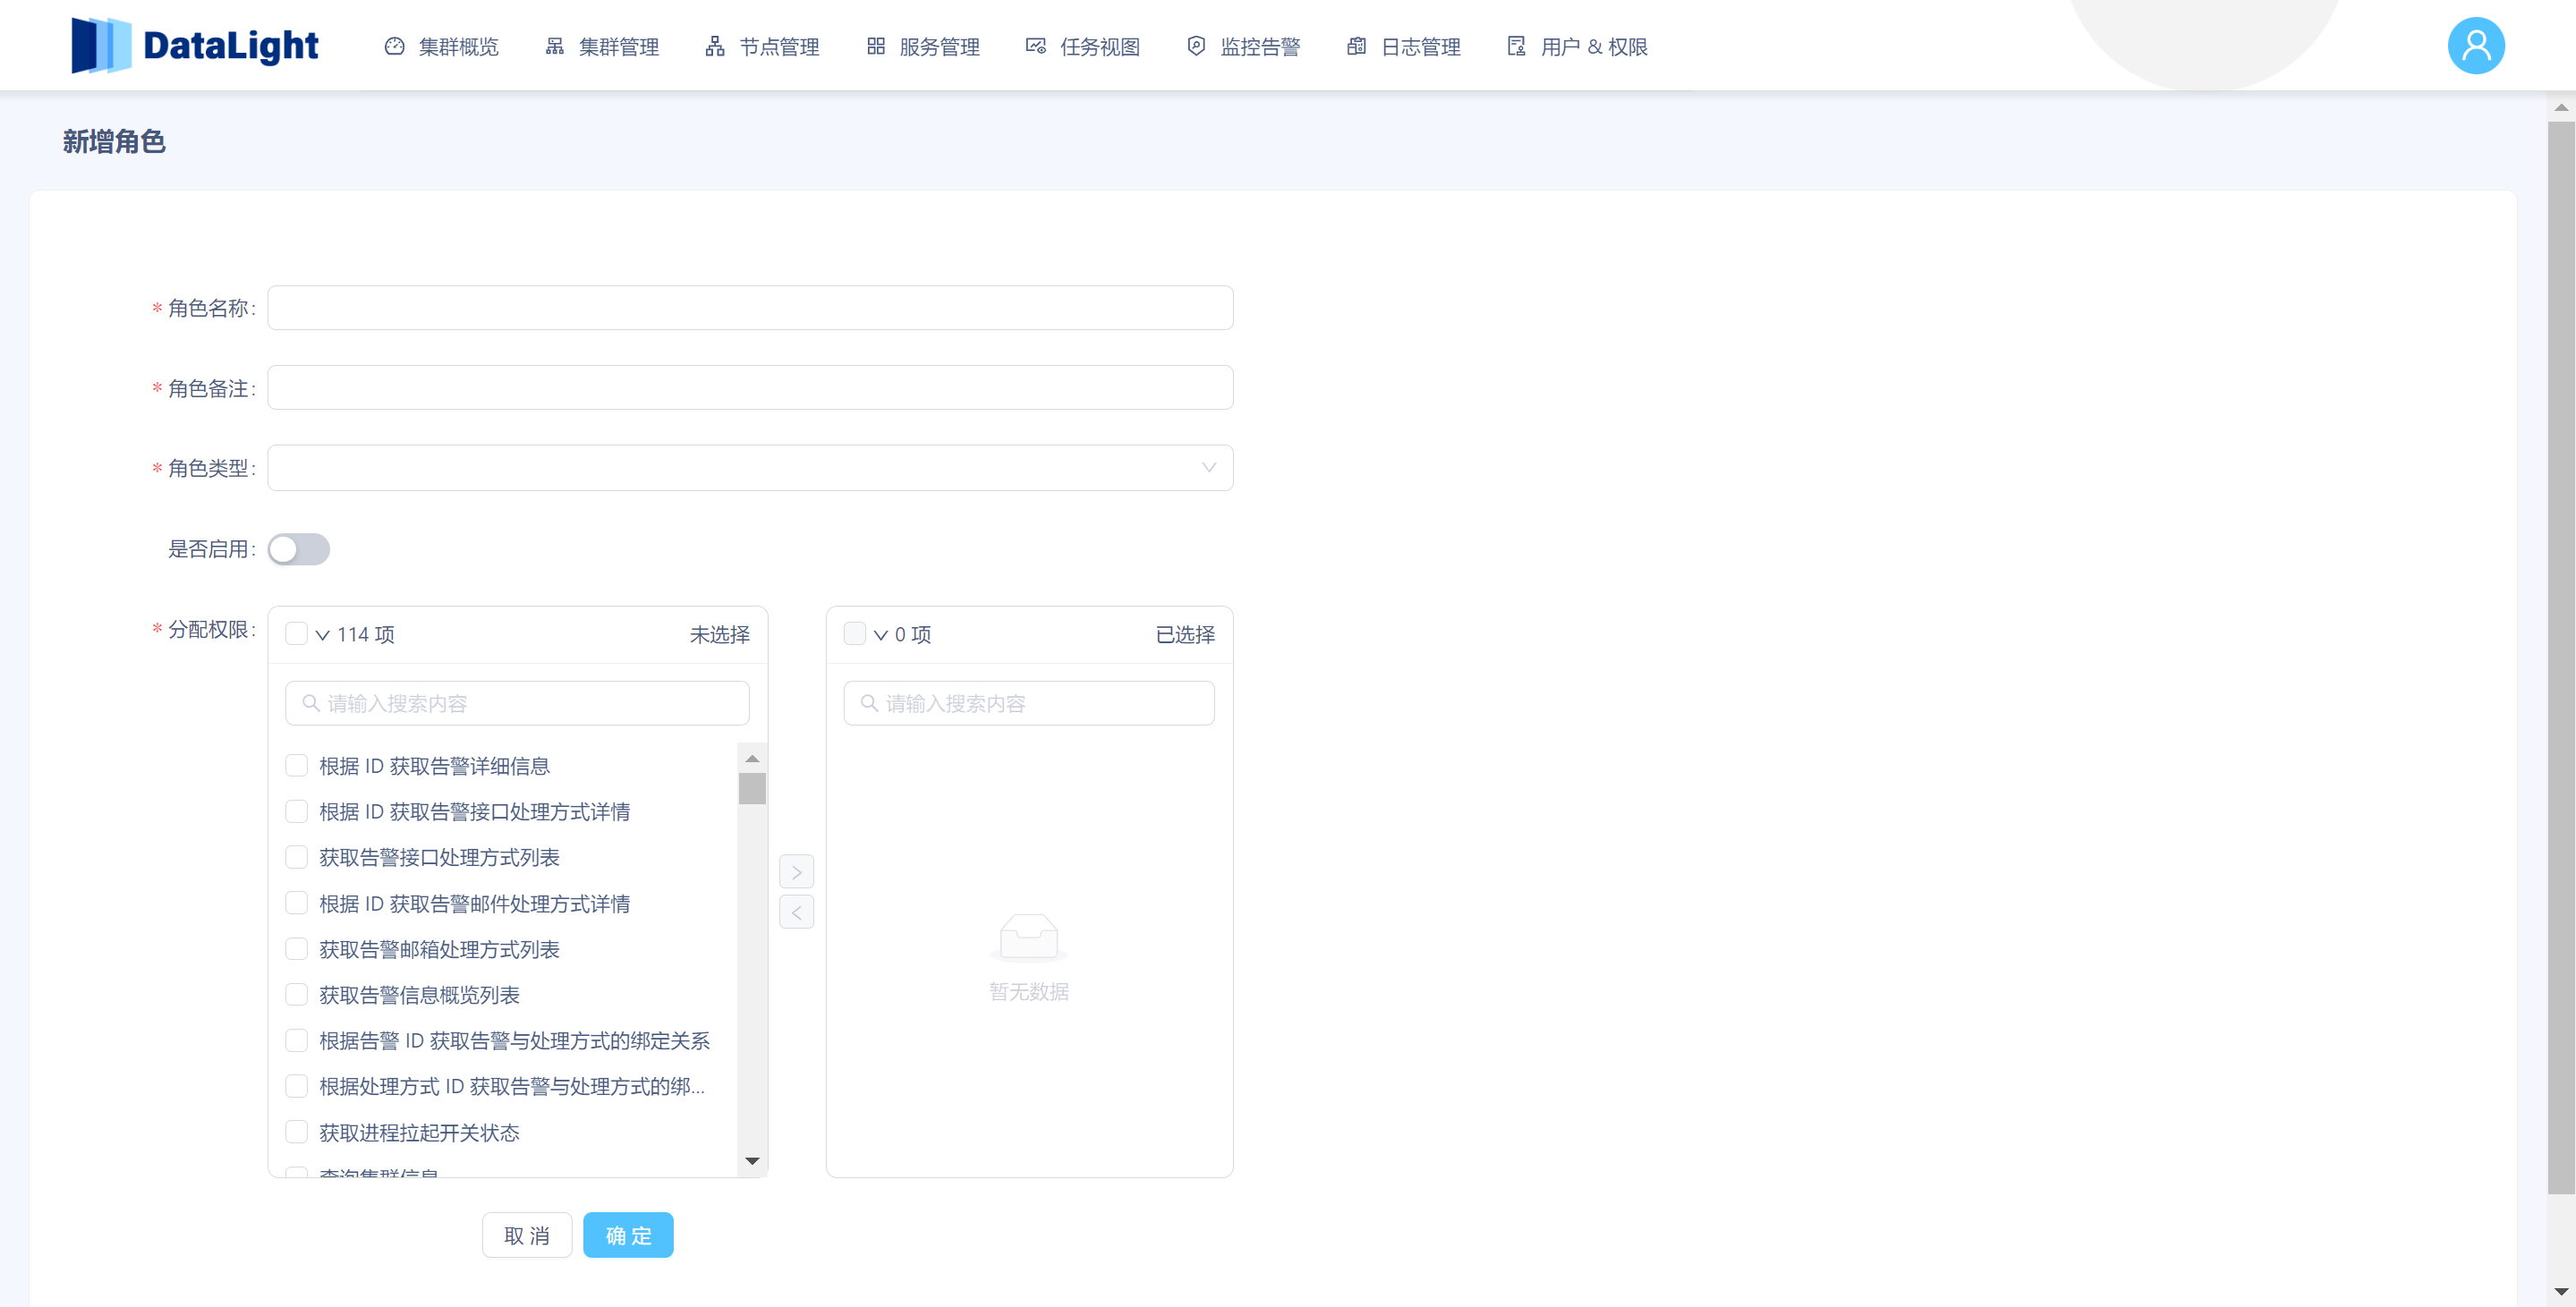
Task: Click the 集群概览 dashboard icon
Action: pyautogui.click(x=395, y=46)
